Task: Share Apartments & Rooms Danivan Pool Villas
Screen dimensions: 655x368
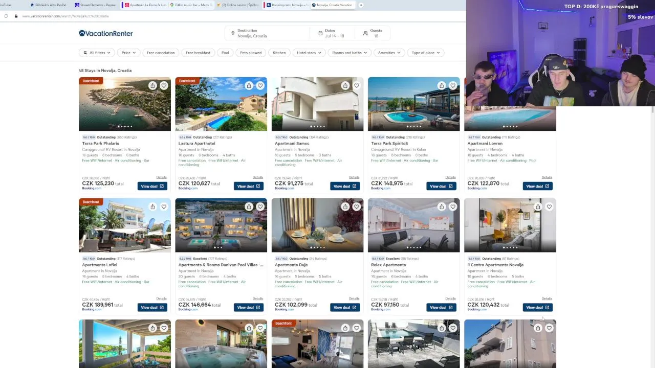Action: (x=249, y=206)
